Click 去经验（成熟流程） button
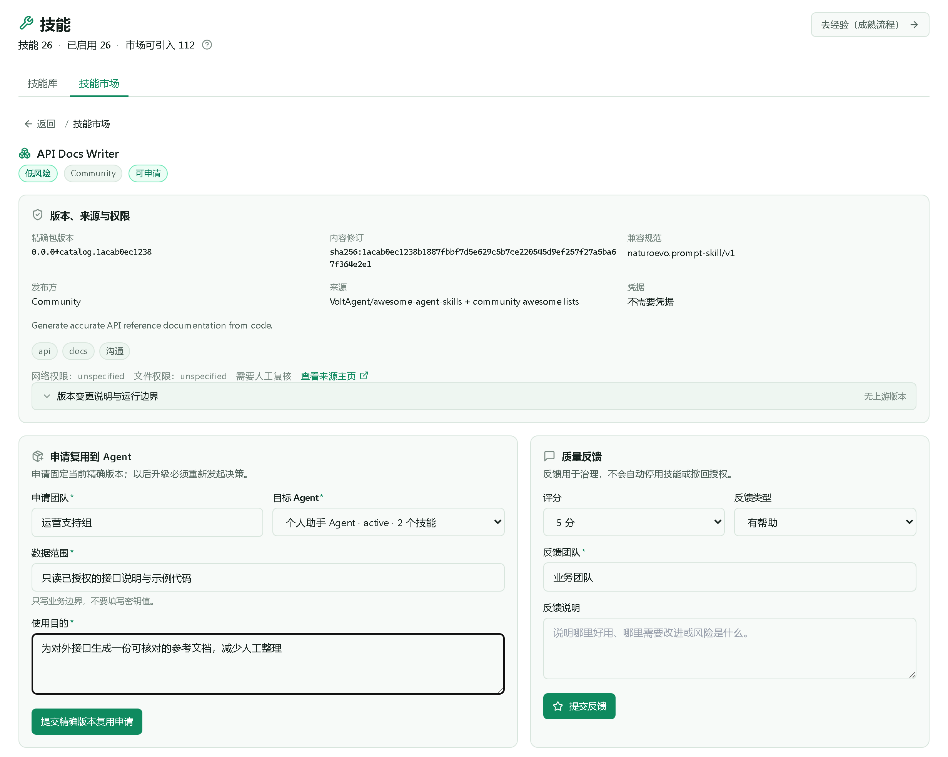 click(870, 25)
